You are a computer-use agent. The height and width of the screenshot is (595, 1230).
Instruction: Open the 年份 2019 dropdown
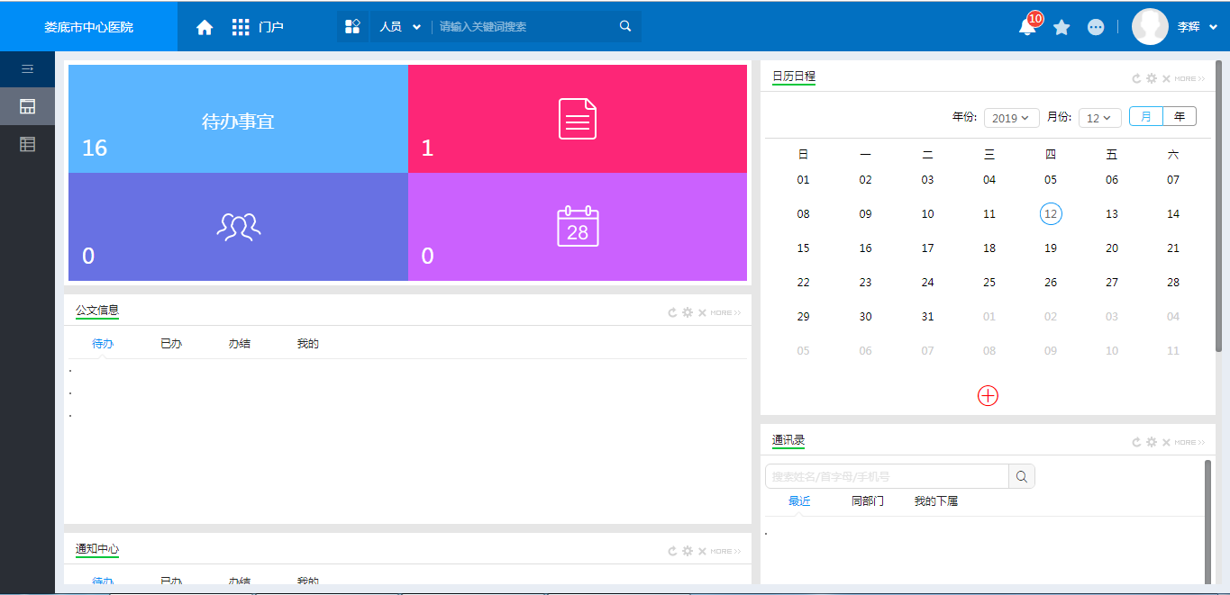coord(1012,118)
